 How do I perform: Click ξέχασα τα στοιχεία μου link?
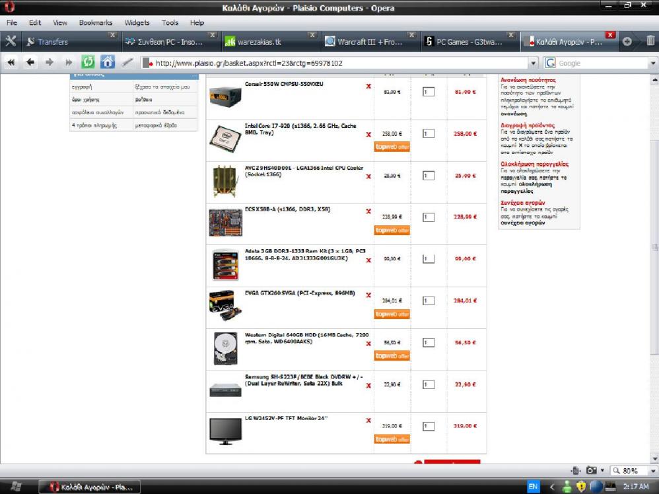(162, 87)
